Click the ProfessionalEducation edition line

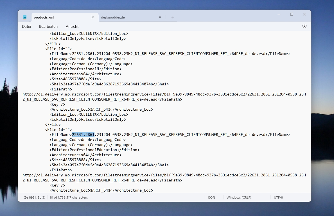[94, 150]
